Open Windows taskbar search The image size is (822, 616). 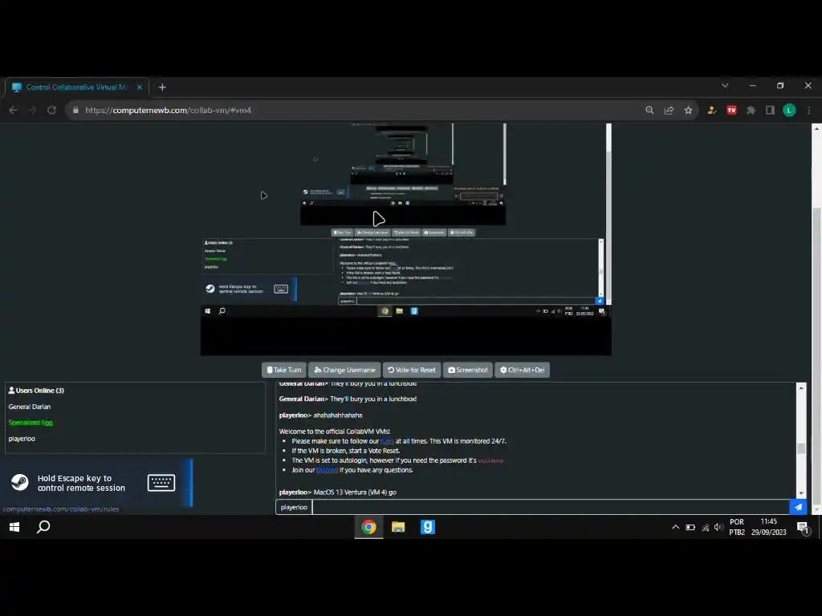(x=43, y=527)
